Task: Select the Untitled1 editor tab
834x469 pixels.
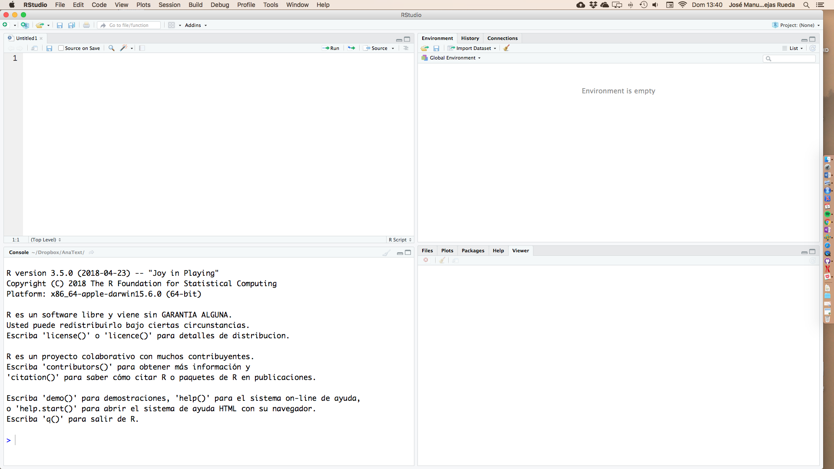Action: 26,38
